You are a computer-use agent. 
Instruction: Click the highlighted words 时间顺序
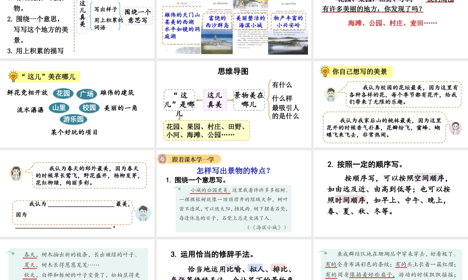(x=350, y=200)
